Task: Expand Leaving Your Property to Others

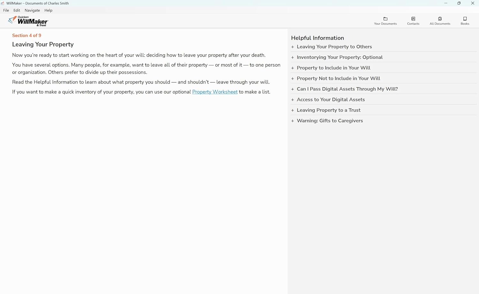Action: 334,47
